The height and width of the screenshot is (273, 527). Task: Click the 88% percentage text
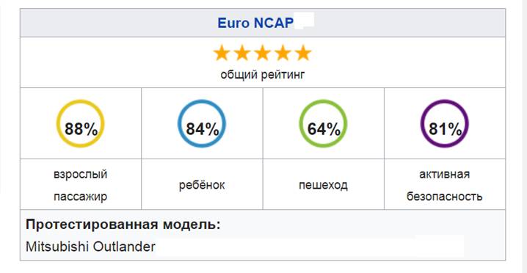[81, 128]
